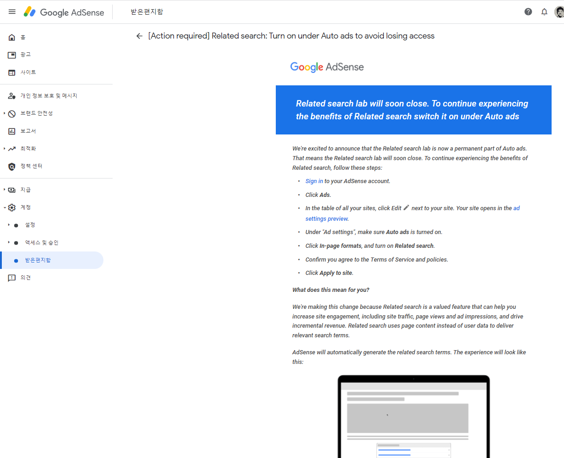Screen dimensions: 564x458
Task: Click the 사이트 sites icon
Action: tap(12, 73)
